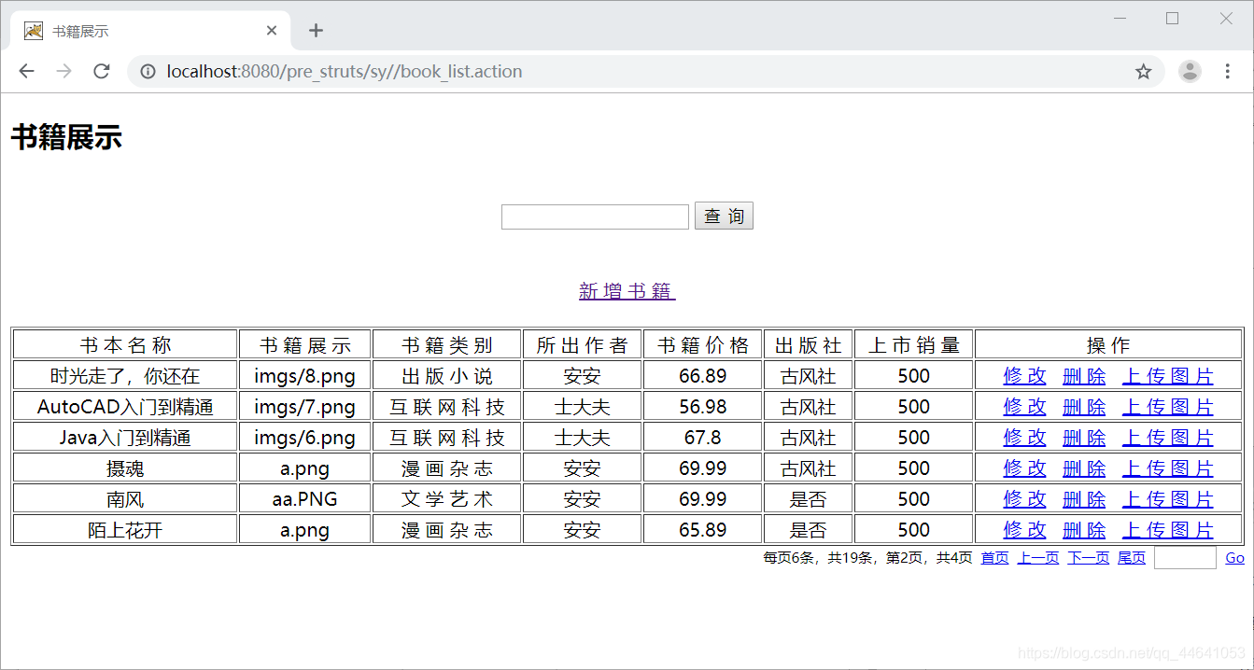Click the browser forward arrow
The width and height of the screenshot is (1254, 670).
tap(63, 72)
